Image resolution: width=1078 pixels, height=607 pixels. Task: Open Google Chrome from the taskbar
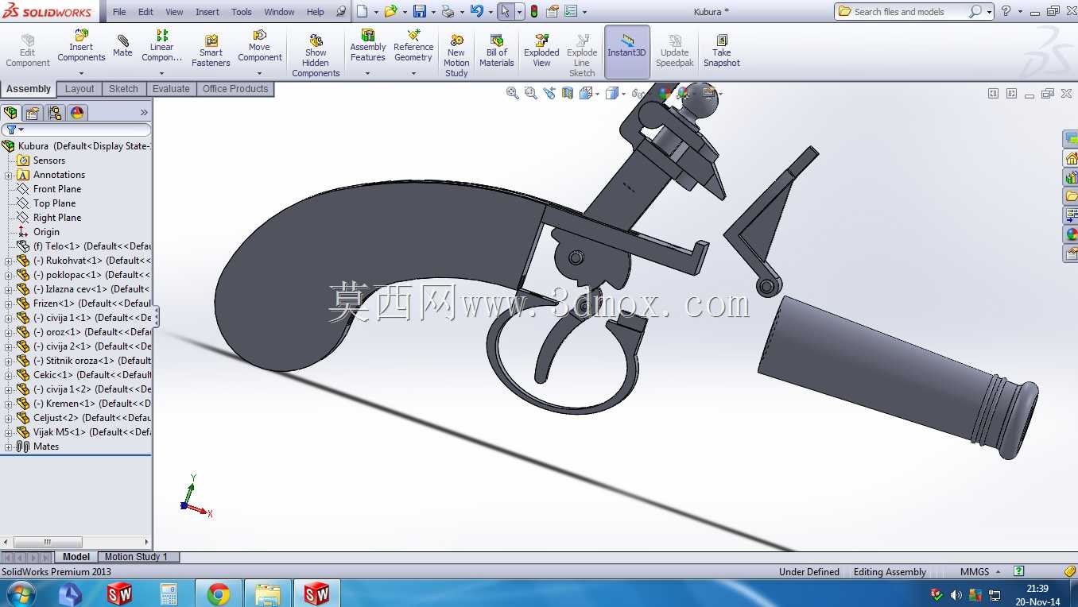[218, 593]
